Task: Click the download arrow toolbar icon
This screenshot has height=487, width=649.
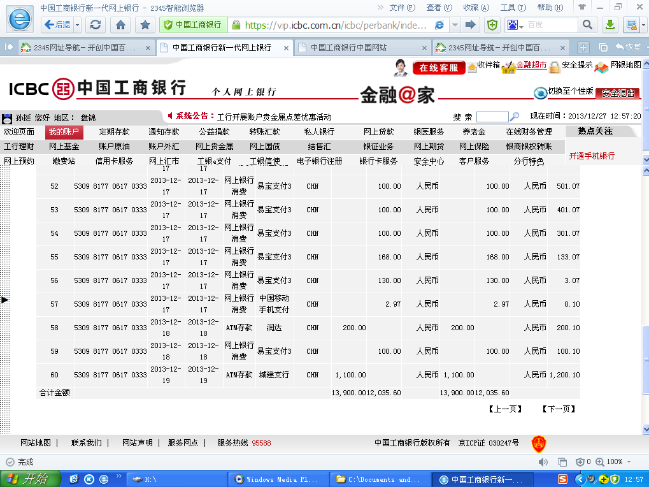Action: point(610,25)
